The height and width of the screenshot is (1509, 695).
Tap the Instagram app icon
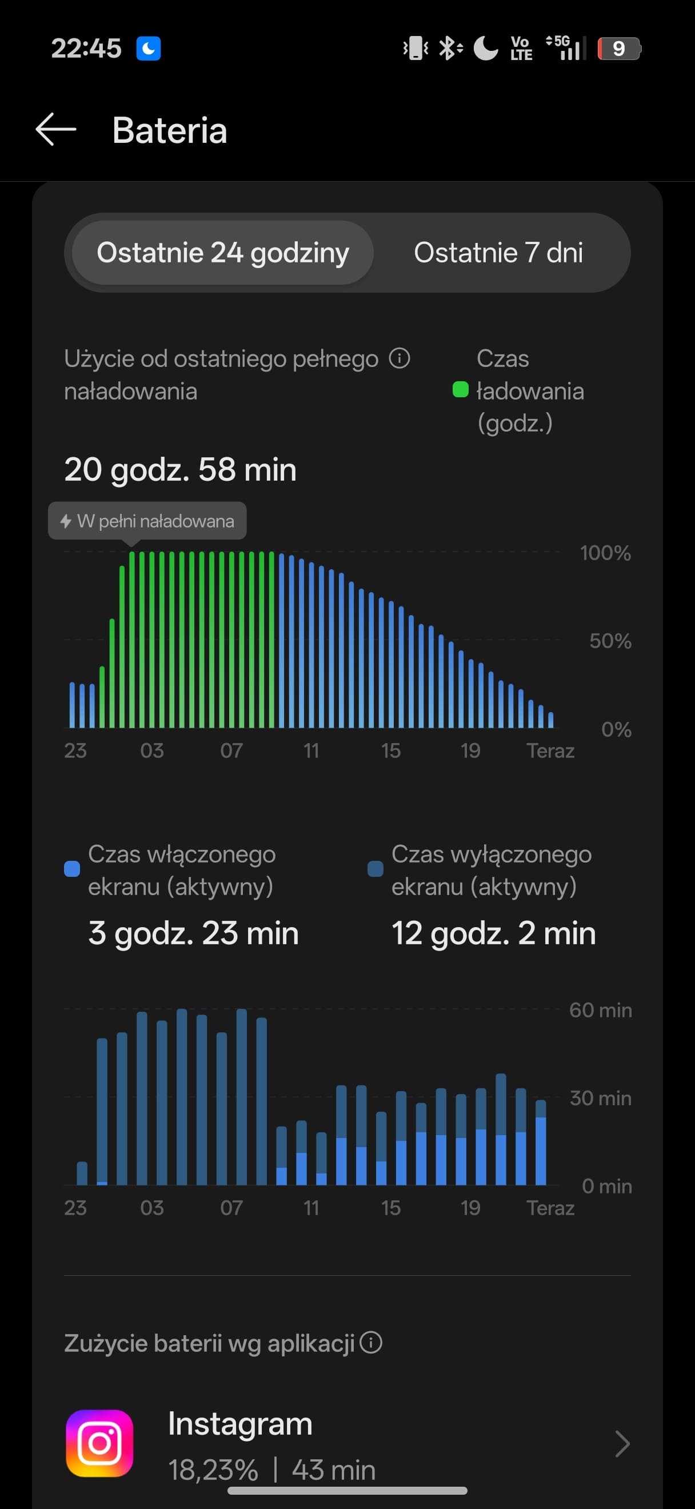(x=99, y=1443)
